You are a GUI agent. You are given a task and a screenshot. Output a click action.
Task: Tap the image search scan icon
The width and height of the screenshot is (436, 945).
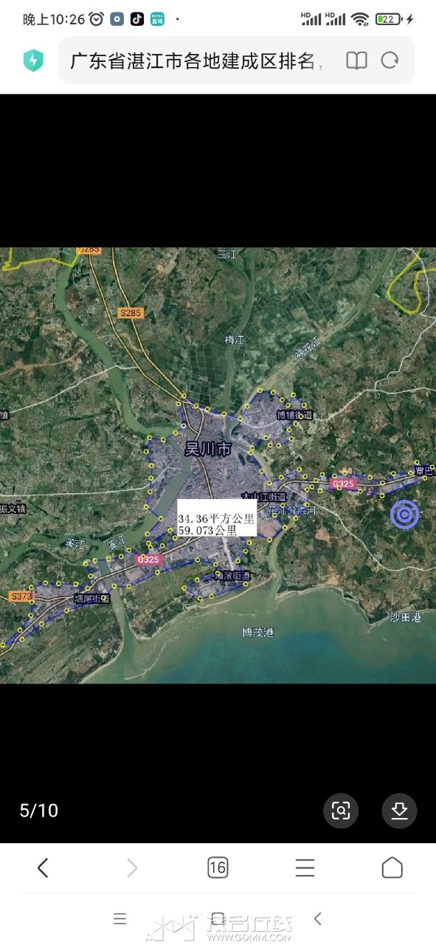tap(341, 811)
